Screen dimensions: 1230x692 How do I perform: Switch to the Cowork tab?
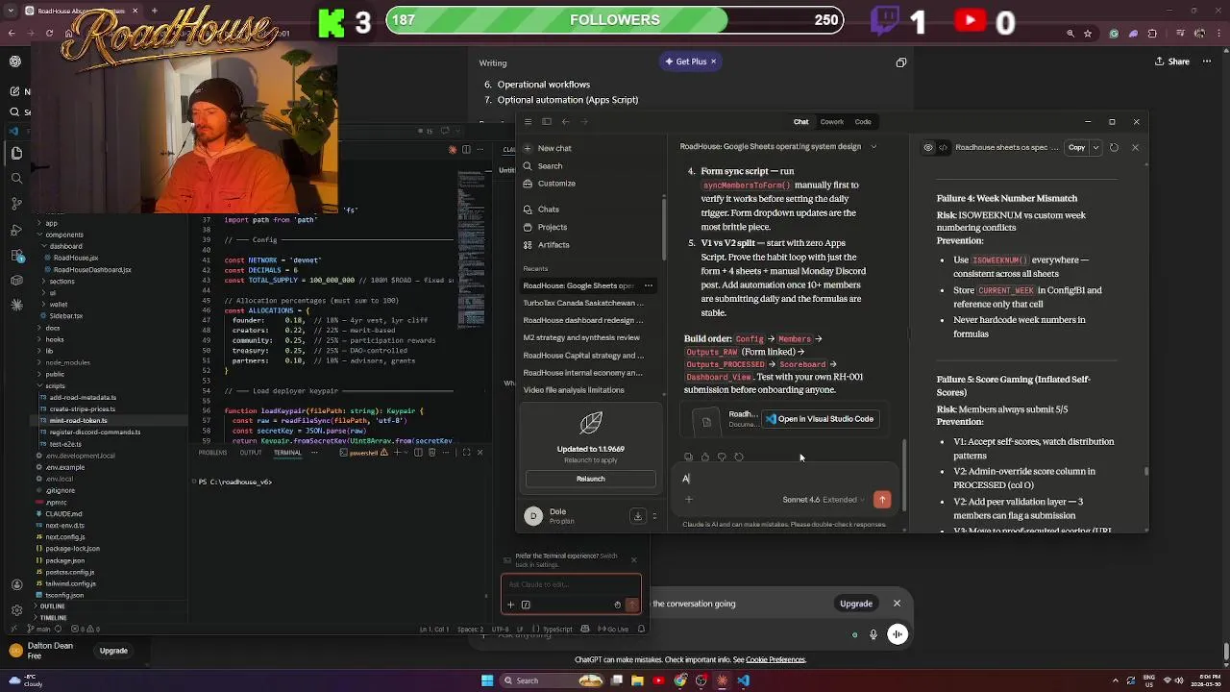pyautogui.click(x=832, y=122)
